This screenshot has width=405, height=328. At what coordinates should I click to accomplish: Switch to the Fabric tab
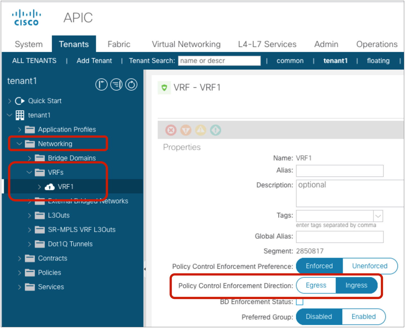point(119,44)
